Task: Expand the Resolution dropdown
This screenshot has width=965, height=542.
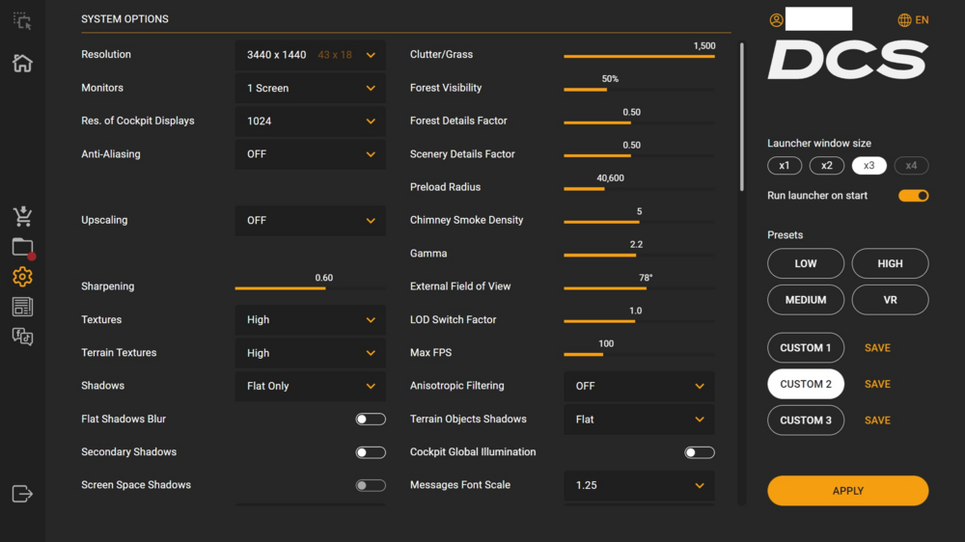Action: point(310,55)
